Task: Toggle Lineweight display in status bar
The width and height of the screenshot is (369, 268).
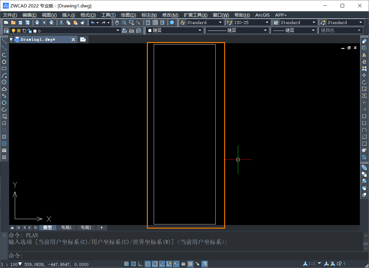Action: pos(183,264)
